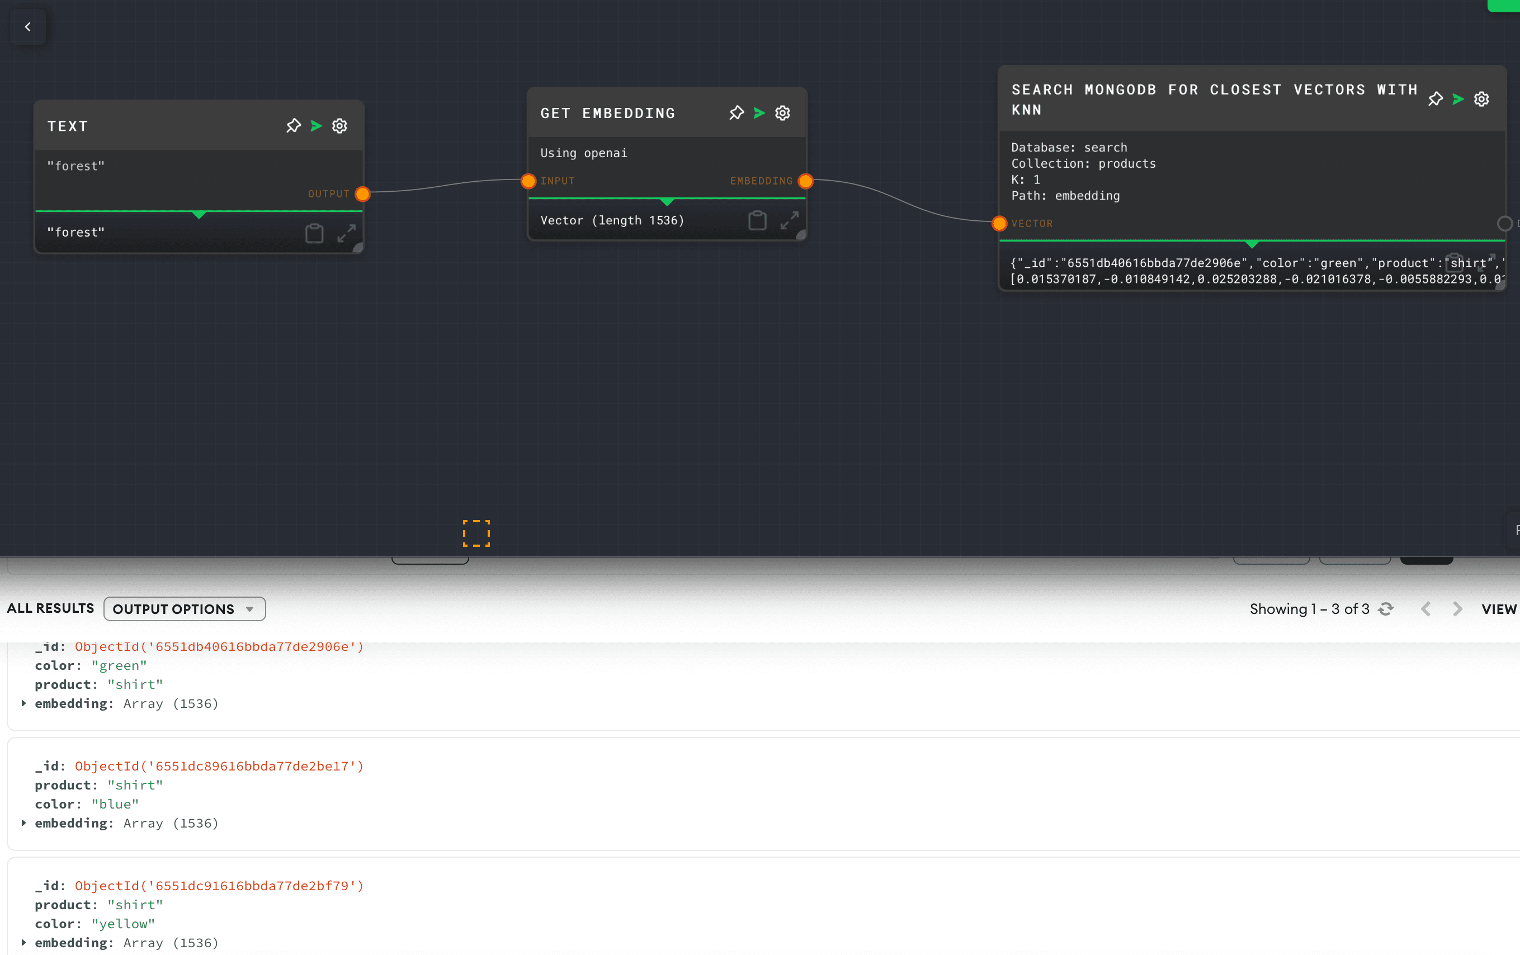Open the Output Options dropdown
The width and height of the screenshot is (1520, 955).
[x=185, y=609]
